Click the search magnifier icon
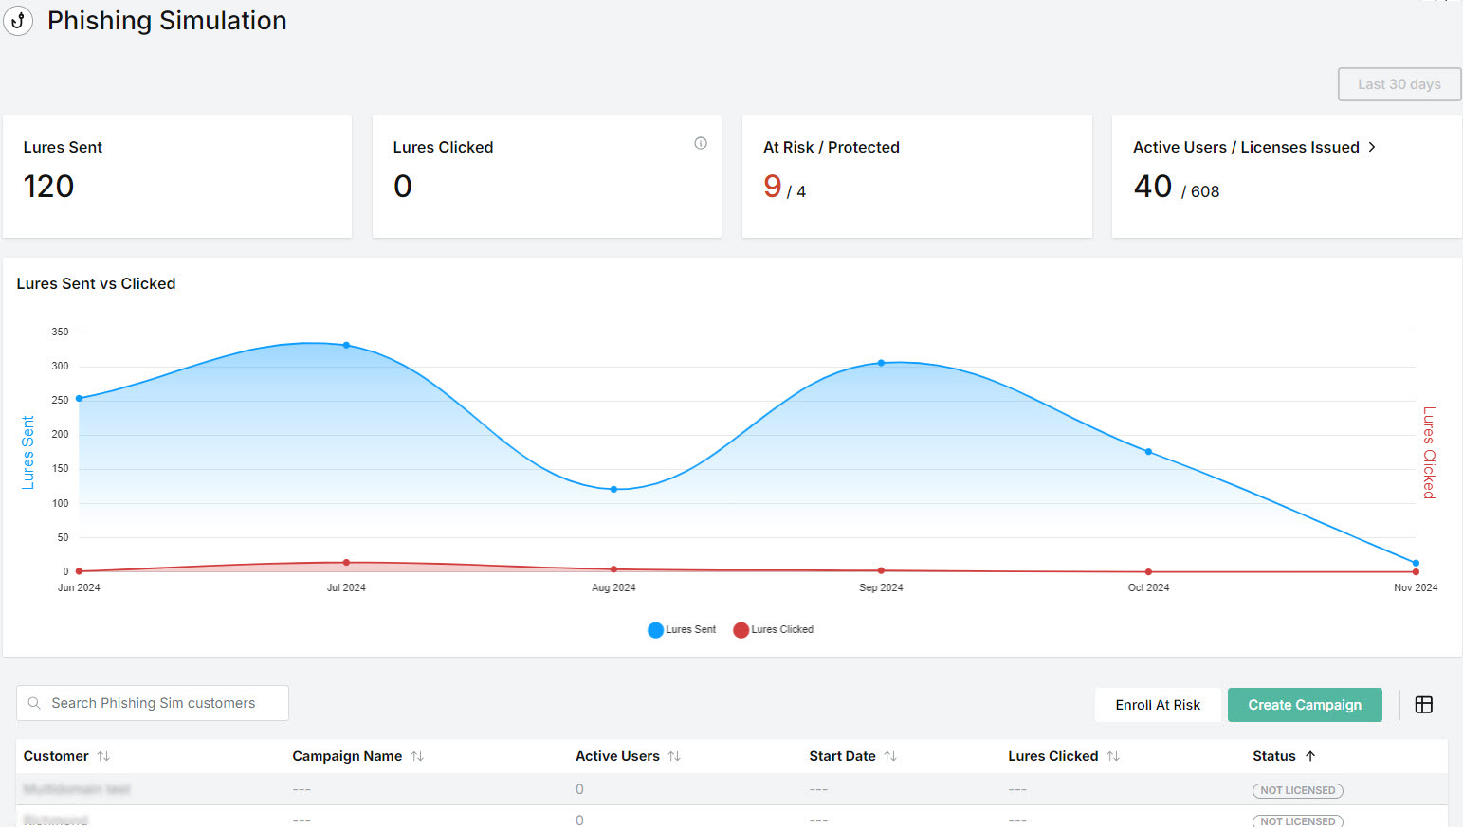This screenshot has height=829, width=1463. click(x=34, y=703)
